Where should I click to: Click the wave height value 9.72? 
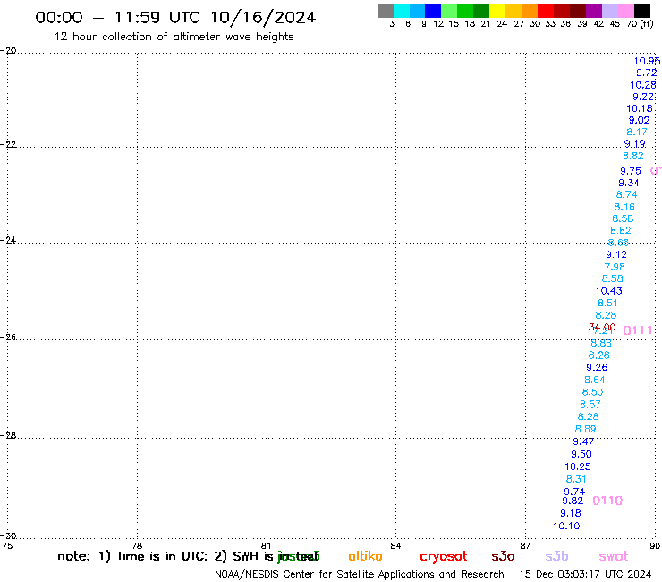pos(647,73)
